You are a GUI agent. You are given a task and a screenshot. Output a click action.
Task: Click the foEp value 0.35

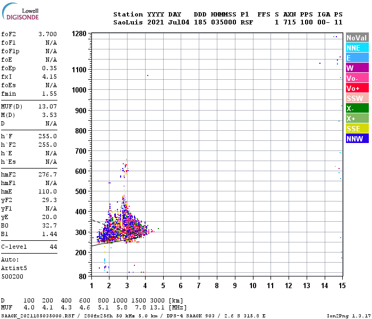[x=49, y=68]
